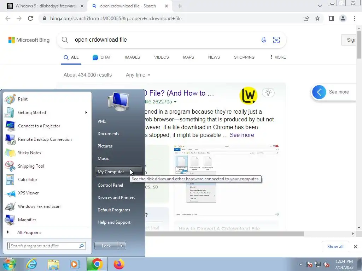Click the Microsoft Bing logo

tap(29, 40)
